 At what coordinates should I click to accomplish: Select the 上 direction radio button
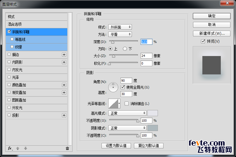[x=110, y=49]
